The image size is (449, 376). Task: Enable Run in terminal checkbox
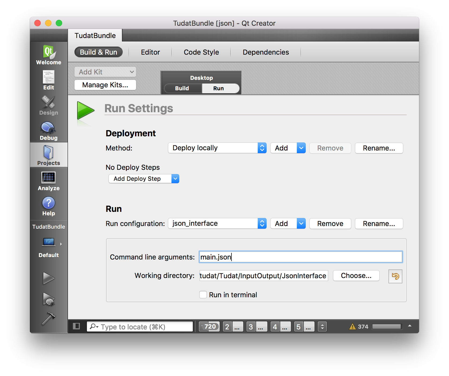click(x=203, y=295)
